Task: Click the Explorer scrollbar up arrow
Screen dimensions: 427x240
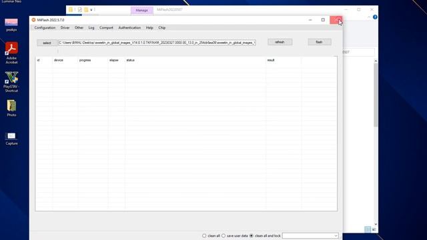Action: coord(376,61)
